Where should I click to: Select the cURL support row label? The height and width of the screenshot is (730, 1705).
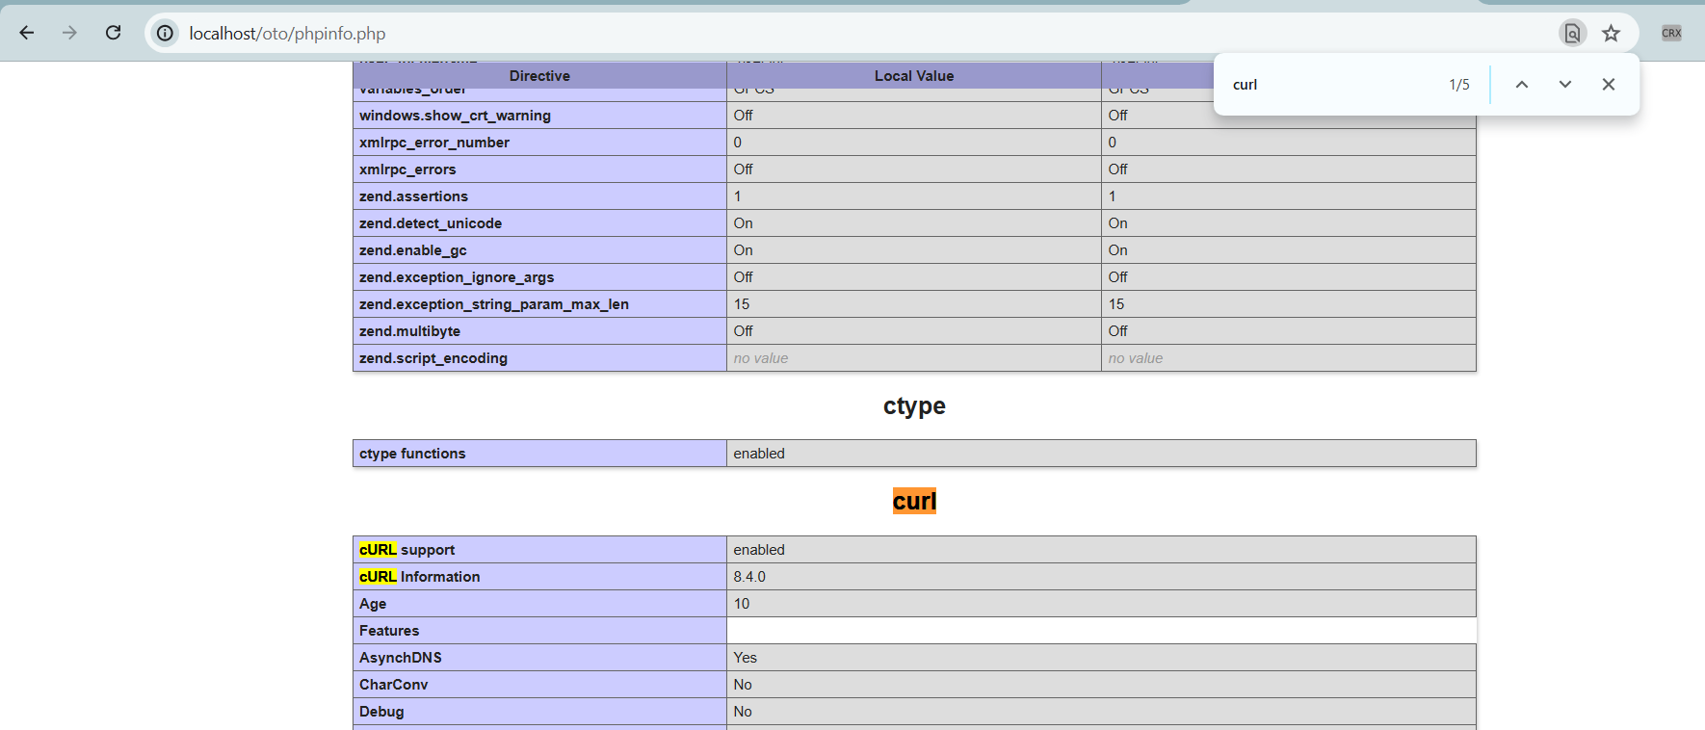[407, 550]
